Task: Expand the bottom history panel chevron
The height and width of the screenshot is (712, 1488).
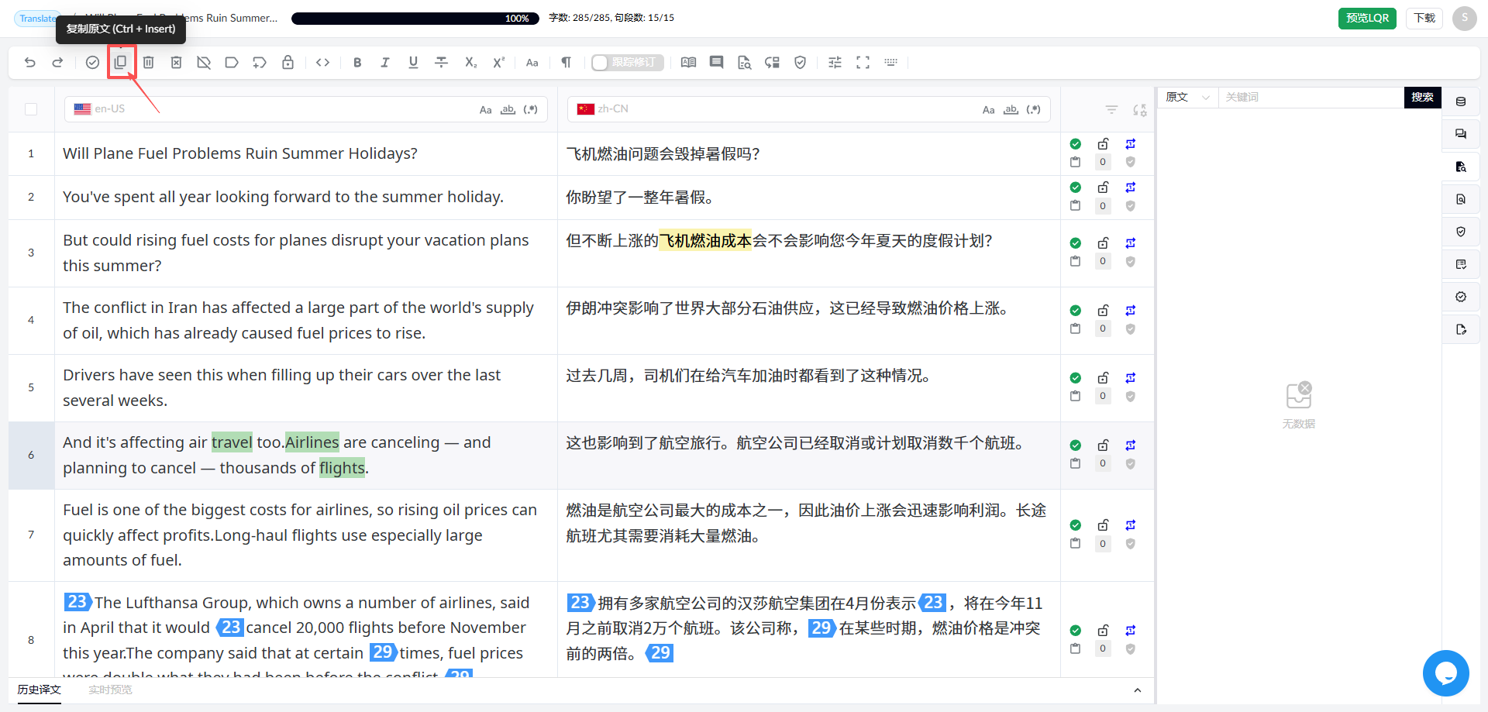Action: tap(1137, 690)
